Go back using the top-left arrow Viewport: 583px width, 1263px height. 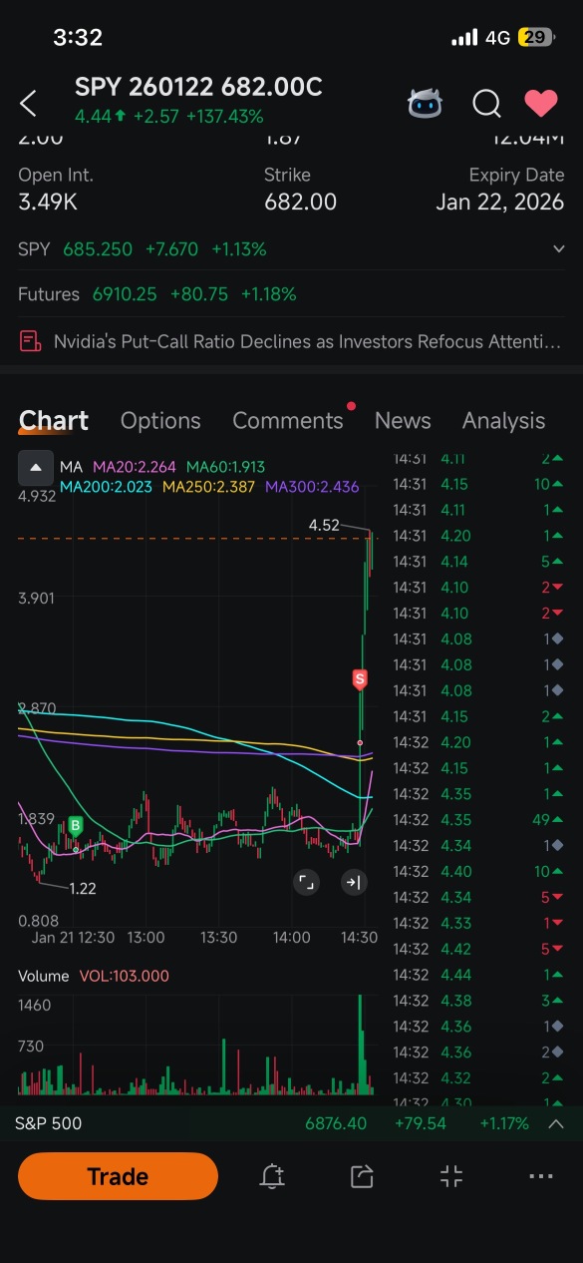(x=29, y=103)
